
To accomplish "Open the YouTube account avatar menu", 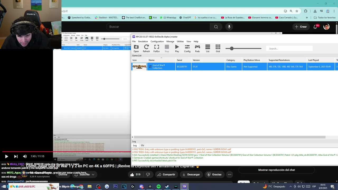I will [x=326, y=27].
